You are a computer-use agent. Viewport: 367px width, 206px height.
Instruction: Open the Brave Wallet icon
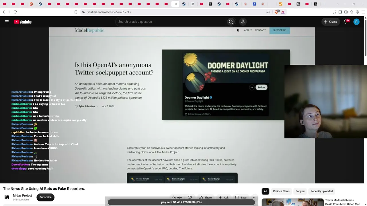coord(346,12)
